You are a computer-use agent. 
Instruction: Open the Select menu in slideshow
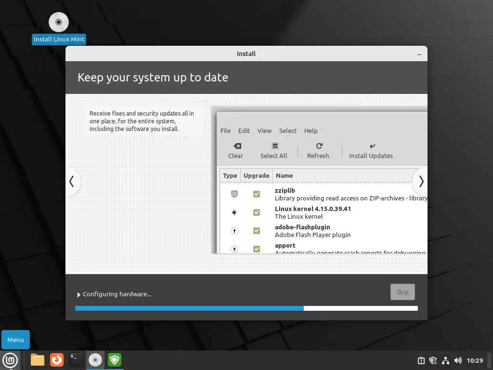coord(288,131)
